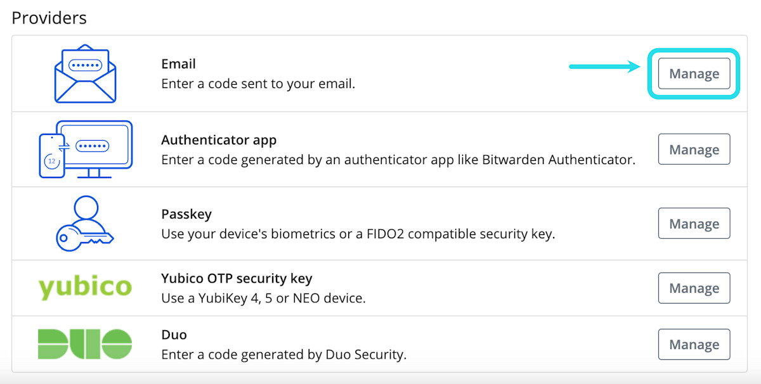761x384 pixels.
Task: Click the Providers heading
Action: click(x=49, y=18)
